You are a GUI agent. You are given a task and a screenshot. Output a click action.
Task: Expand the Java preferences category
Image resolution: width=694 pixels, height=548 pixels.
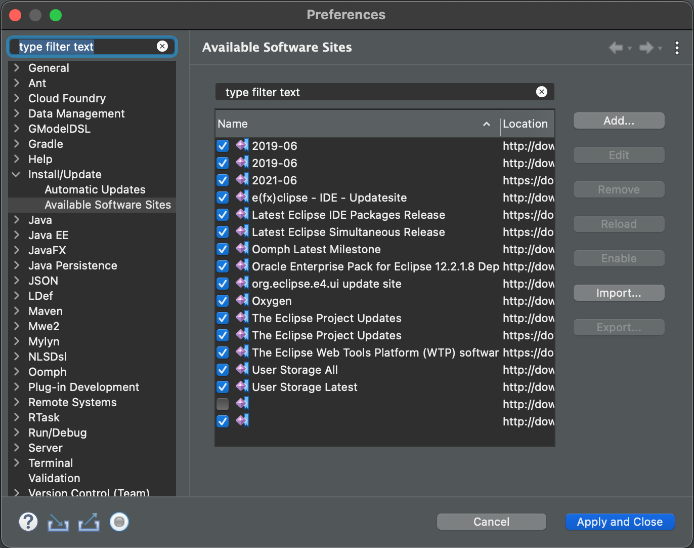click(16, 220)
